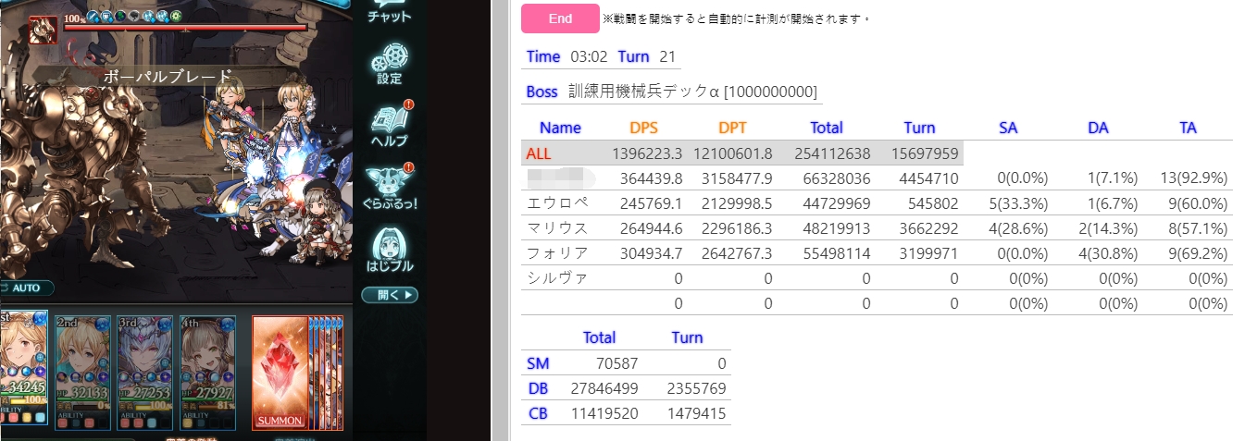This screenshot has width=1245, height=441.
Task: Click the Total header in damage table
Action: (x=826, y=128)
